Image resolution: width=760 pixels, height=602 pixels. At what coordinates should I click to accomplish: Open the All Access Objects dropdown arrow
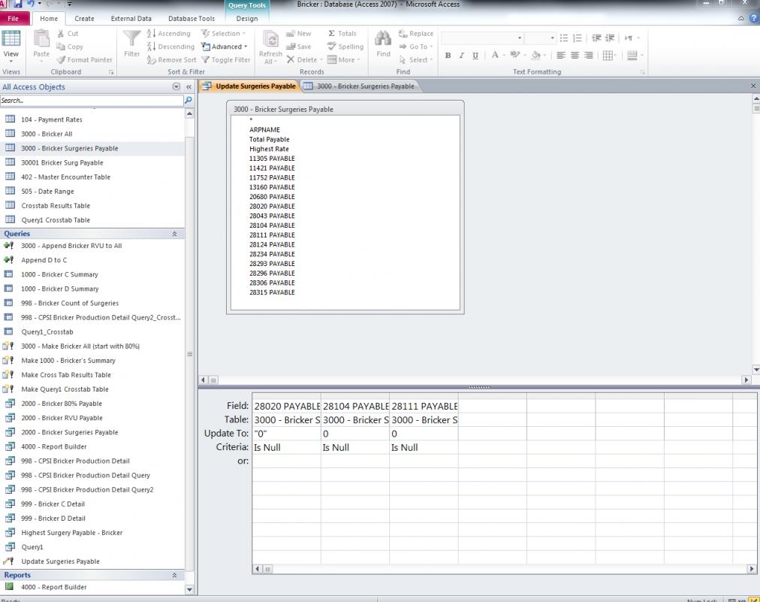tap(176, 86)
